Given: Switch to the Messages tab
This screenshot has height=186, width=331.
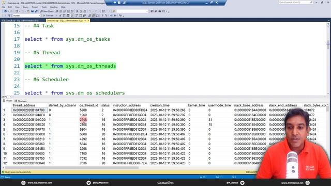Looking at the screenshot, I should pos(21,101).
